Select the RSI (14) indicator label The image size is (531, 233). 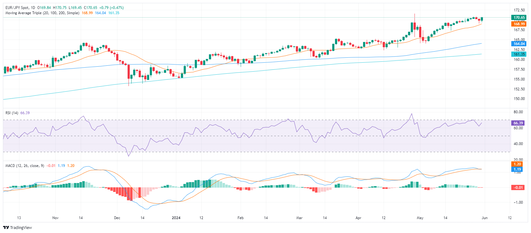(12, 113)
